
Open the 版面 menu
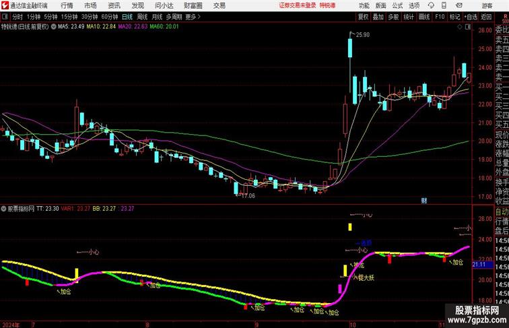[381, 5]
